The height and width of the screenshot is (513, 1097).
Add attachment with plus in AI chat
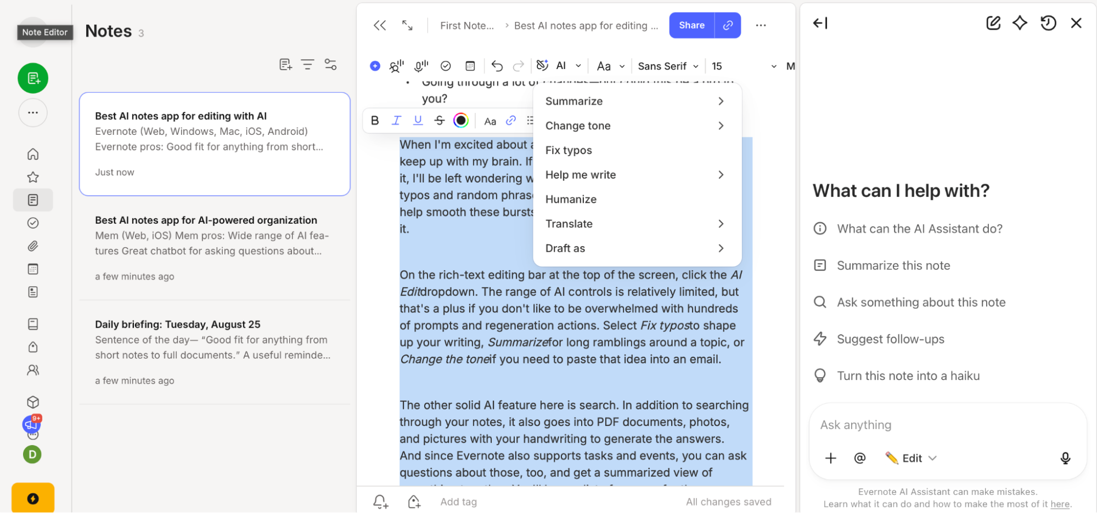pos(831,458)
